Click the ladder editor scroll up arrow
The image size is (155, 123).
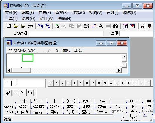click(124, 57)
